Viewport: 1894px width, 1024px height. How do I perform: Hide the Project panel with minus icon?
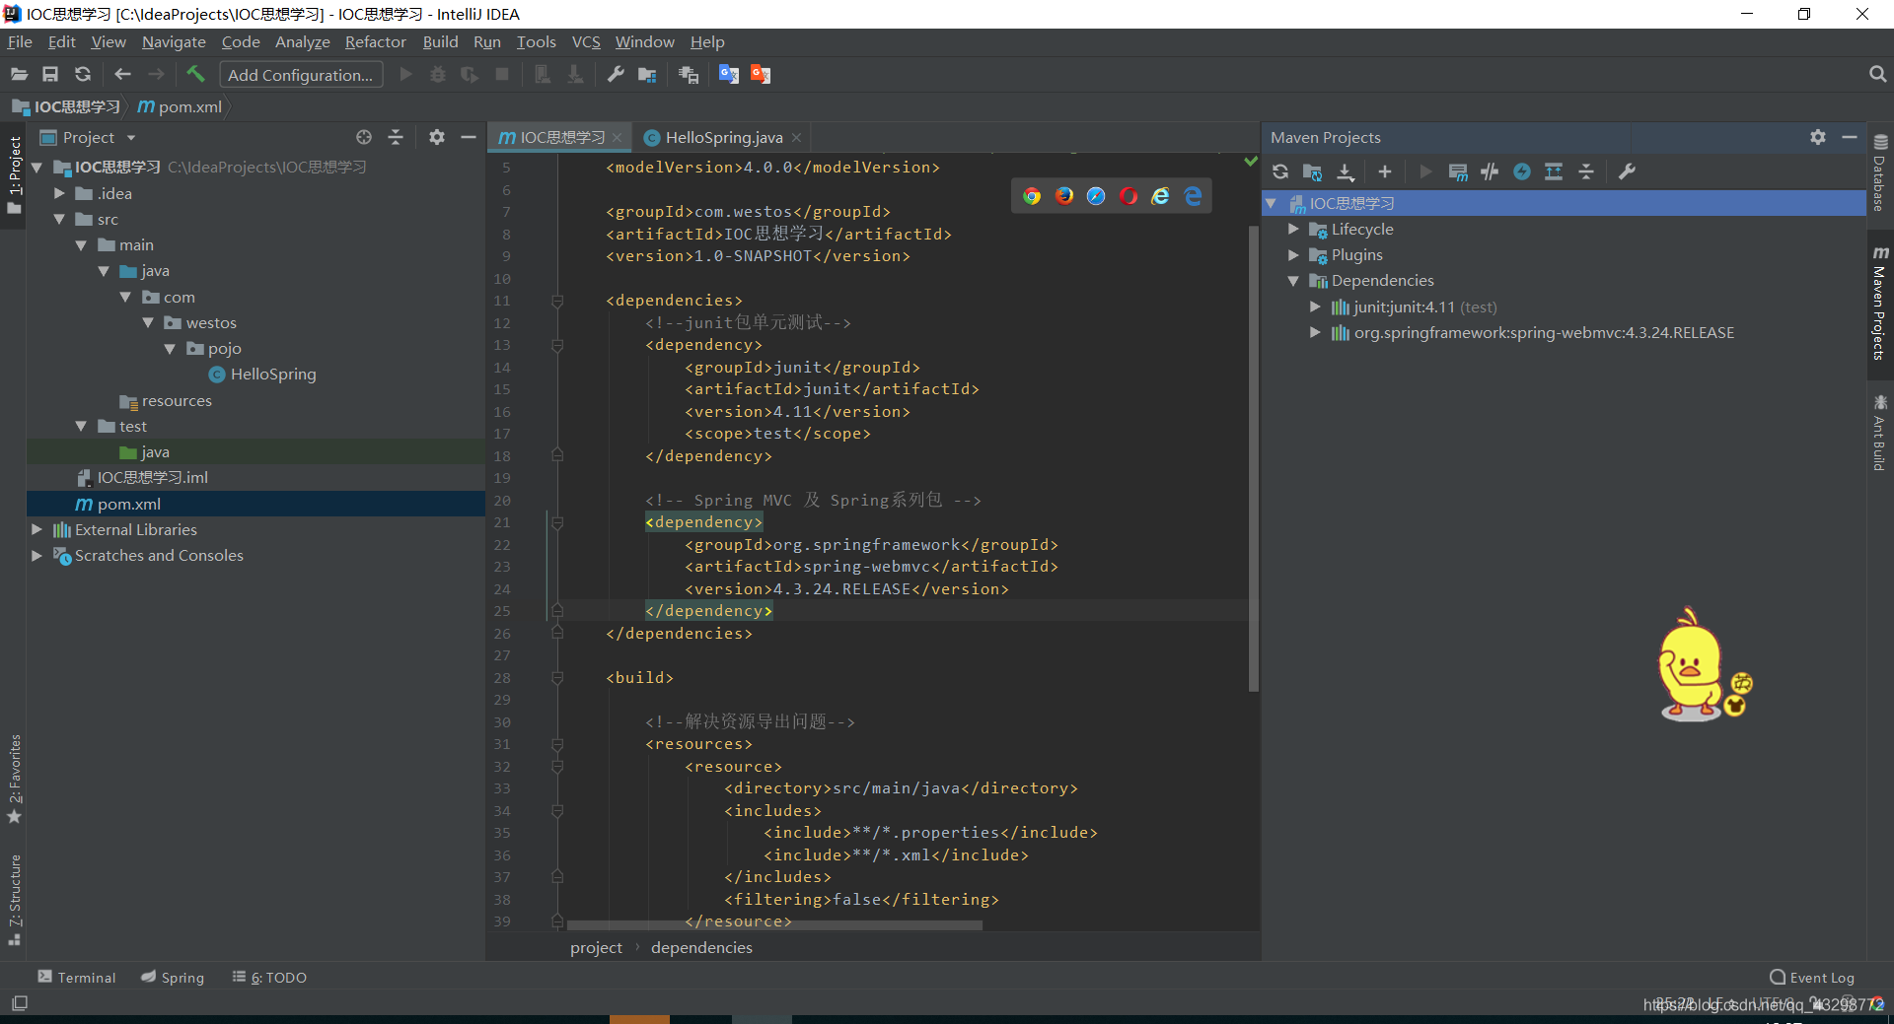(469, 138)
